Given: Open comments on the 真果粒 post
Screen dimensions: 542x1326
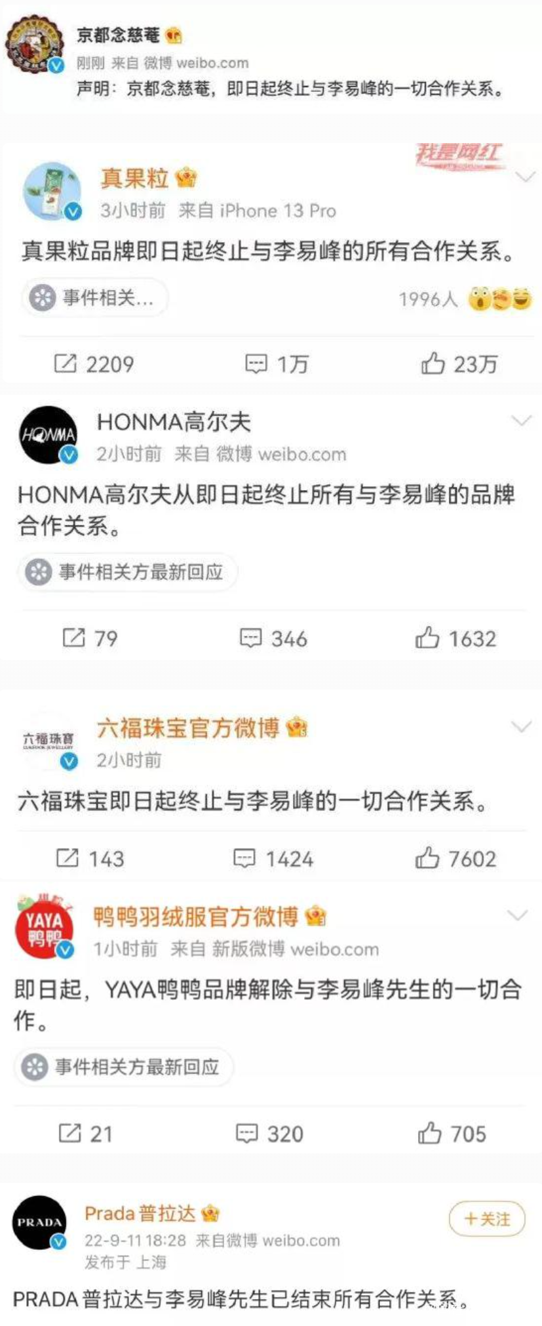Looking at the screenshot, I should (x=276, y=363).
